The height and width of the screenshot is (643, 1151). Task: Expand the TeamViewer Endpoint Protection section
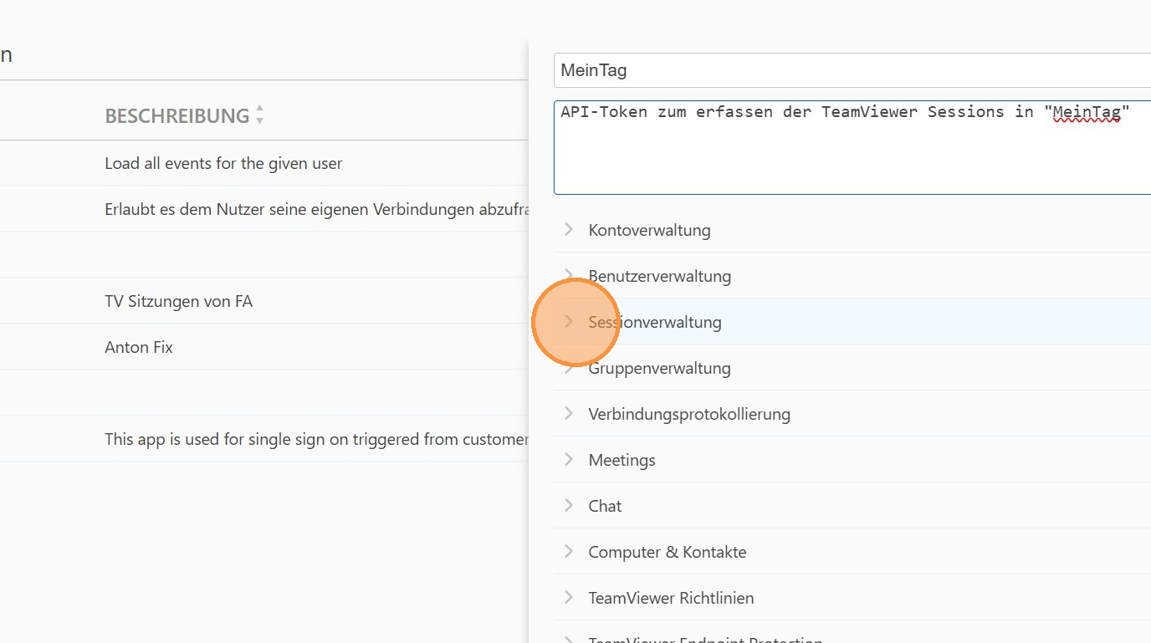705,640
